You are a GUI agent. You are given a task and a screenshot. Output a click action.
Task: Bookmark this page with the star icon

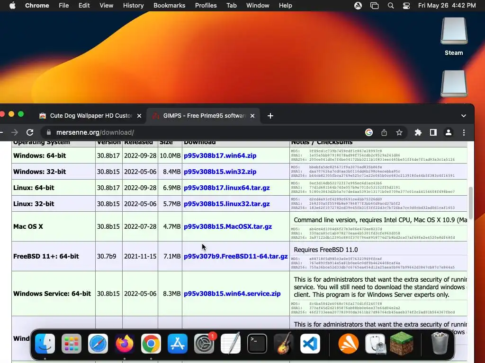click(x=399, y=132)
